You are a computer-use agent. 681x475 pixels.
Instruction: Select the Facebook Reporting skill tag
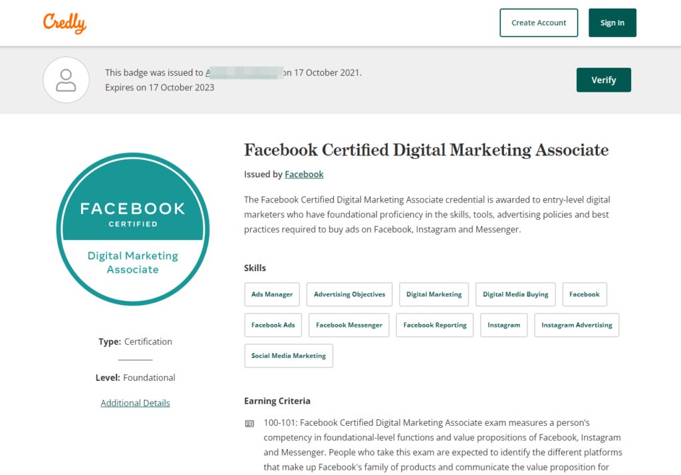pos(435,325)
